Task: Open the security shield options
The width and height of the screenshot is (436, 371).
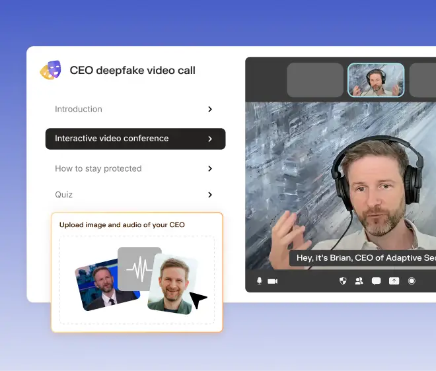Action: [x=343, y=281]
